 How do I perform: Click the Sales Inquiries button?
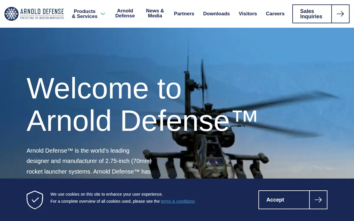[321, 14]
